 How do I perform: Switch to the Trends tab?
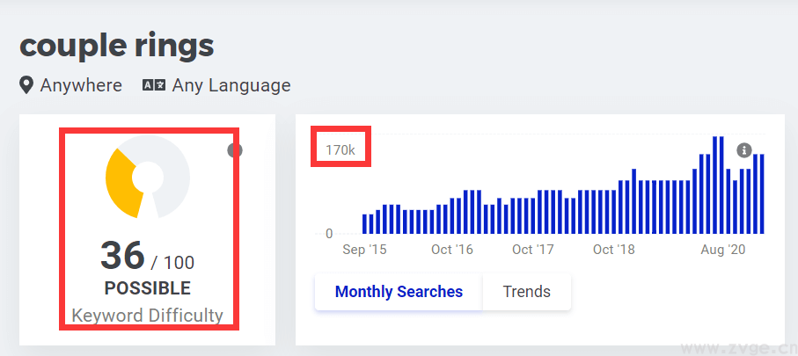(526, 292)
